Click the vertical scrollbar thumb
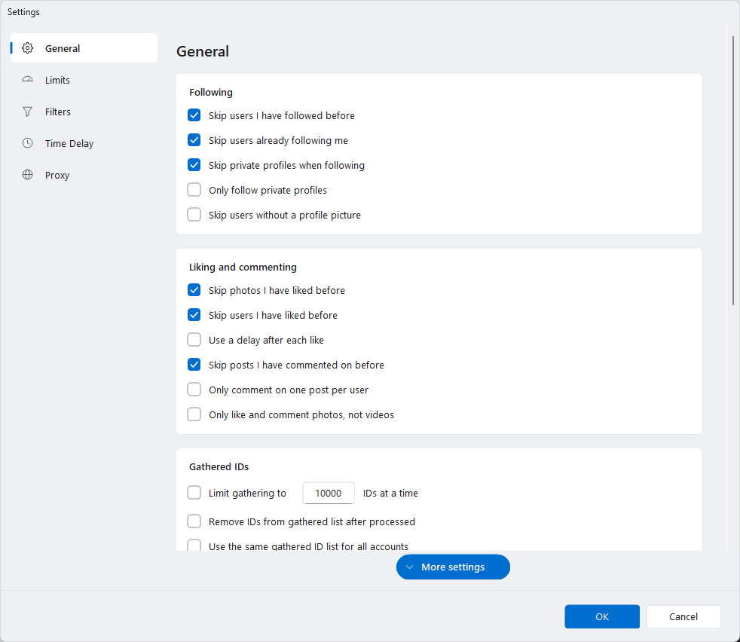The image size is (740, 642). tap(733, 170)
